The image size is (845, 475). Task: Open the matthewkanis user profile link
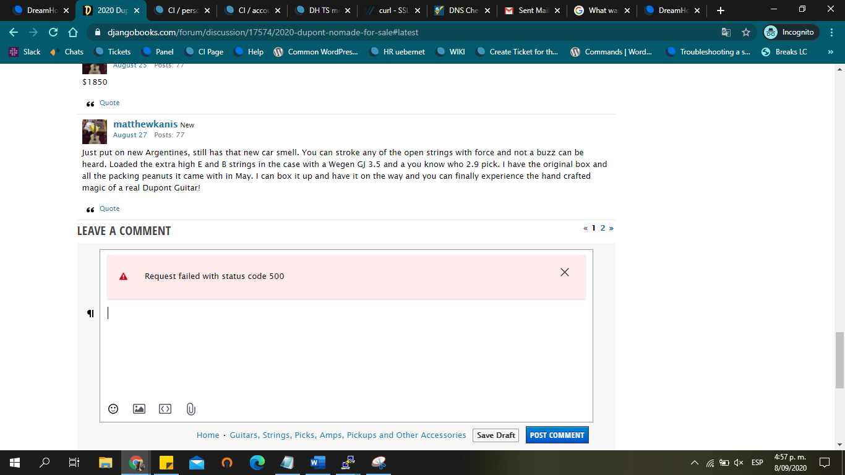[x=145, y=124]
